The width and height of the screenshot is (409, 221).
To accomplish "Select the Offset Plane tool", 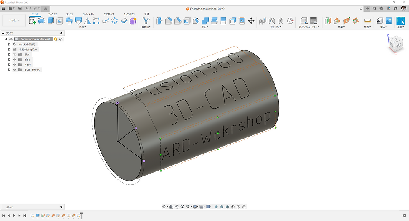I will pyautogui.click(x=328, y=21).
